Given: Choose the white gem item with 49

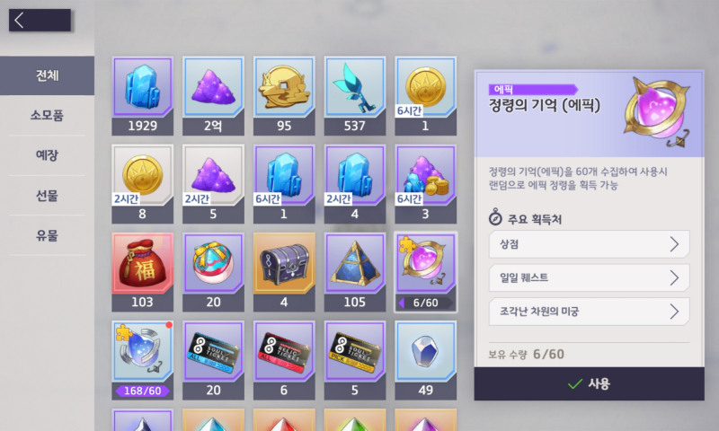Looking at the screenshot, I should click(425, 360).
